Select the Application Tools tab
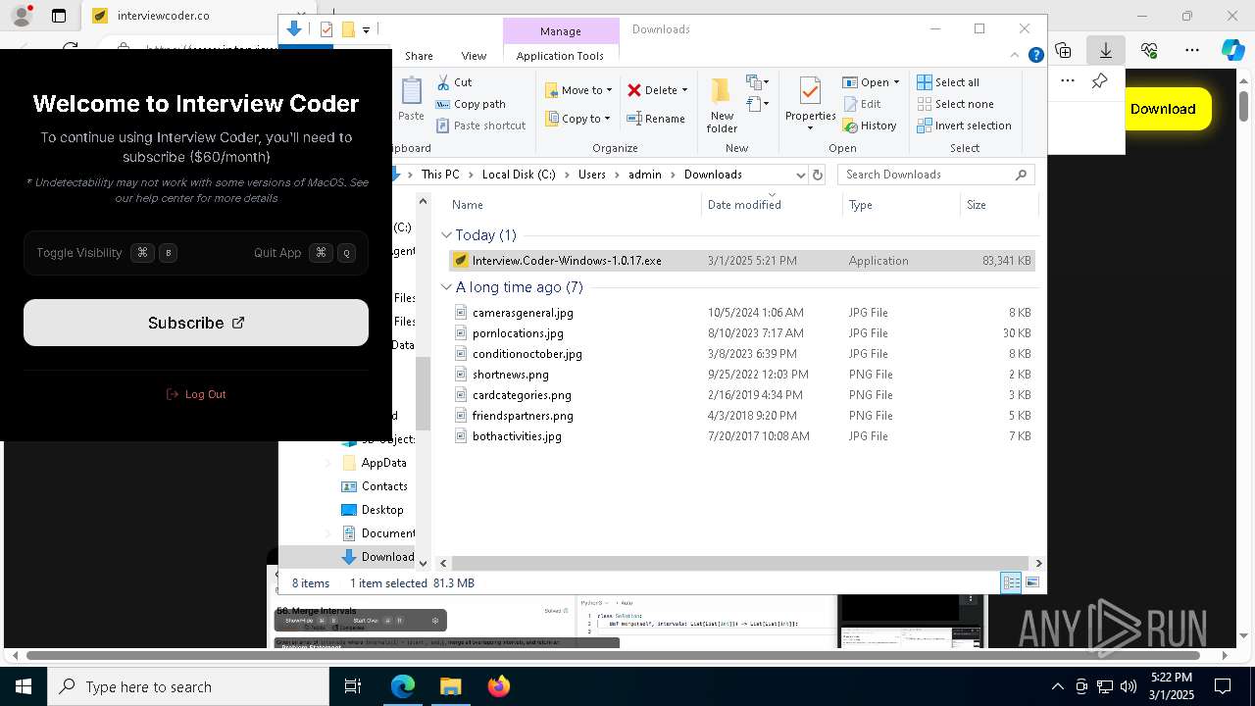 (x=560, y=56)
